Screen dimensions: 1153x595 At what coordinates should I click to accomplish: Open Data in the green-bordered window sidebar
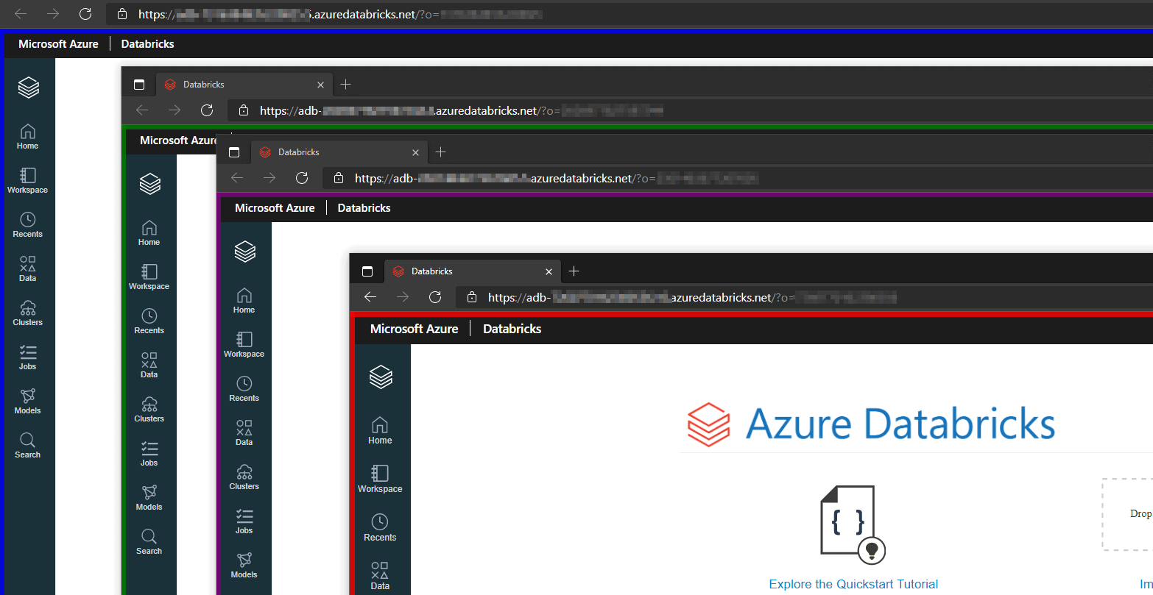pos(149,366)
